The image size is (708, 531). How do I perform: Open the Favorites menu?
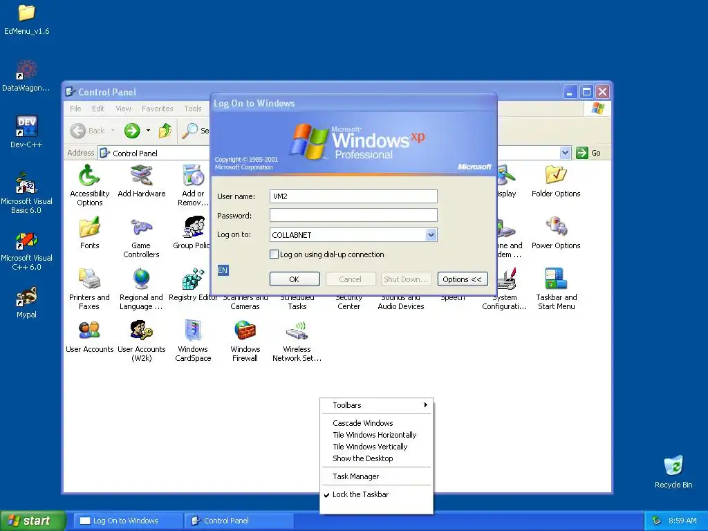[157, 109]
